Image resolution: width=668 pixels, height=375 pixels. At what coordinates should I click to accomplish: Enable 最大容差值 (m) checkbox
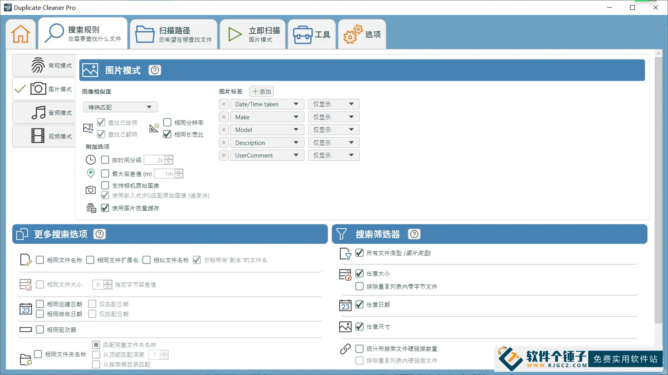pyautogui.click(x=105, y=173)
